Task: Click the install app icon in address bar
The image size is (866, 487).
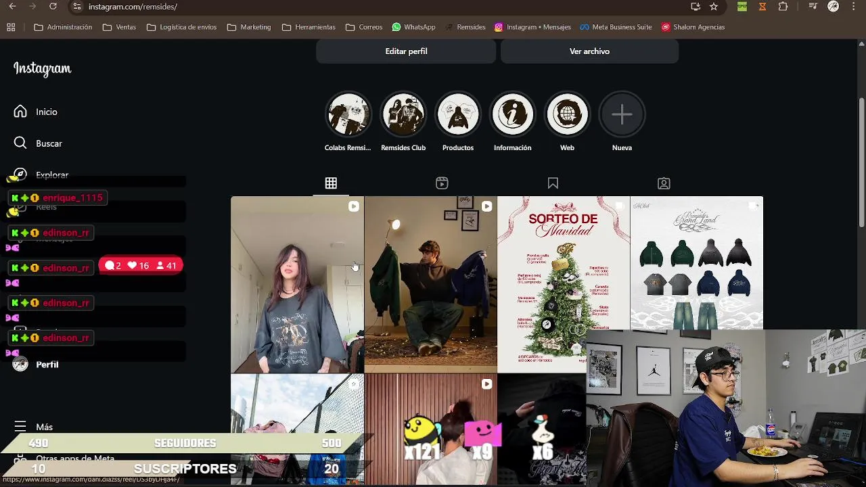Action: click(x=696, y=7)
